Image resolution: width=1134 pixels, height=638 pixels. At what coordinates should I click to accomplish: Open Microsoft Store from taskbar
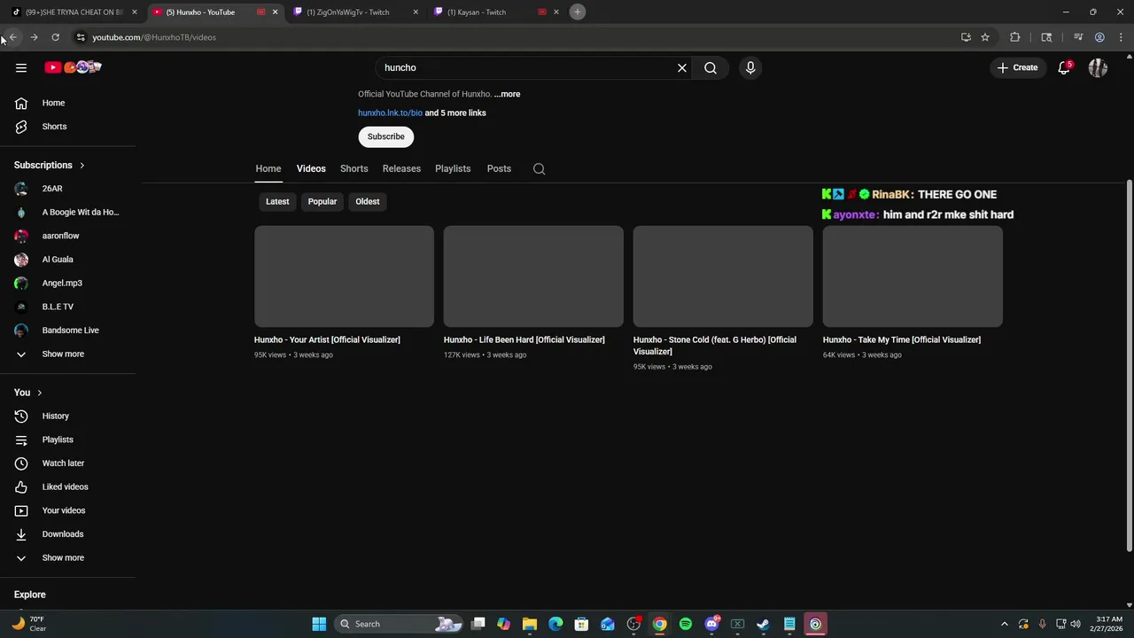pyautogui.click(x=581, y=624)
